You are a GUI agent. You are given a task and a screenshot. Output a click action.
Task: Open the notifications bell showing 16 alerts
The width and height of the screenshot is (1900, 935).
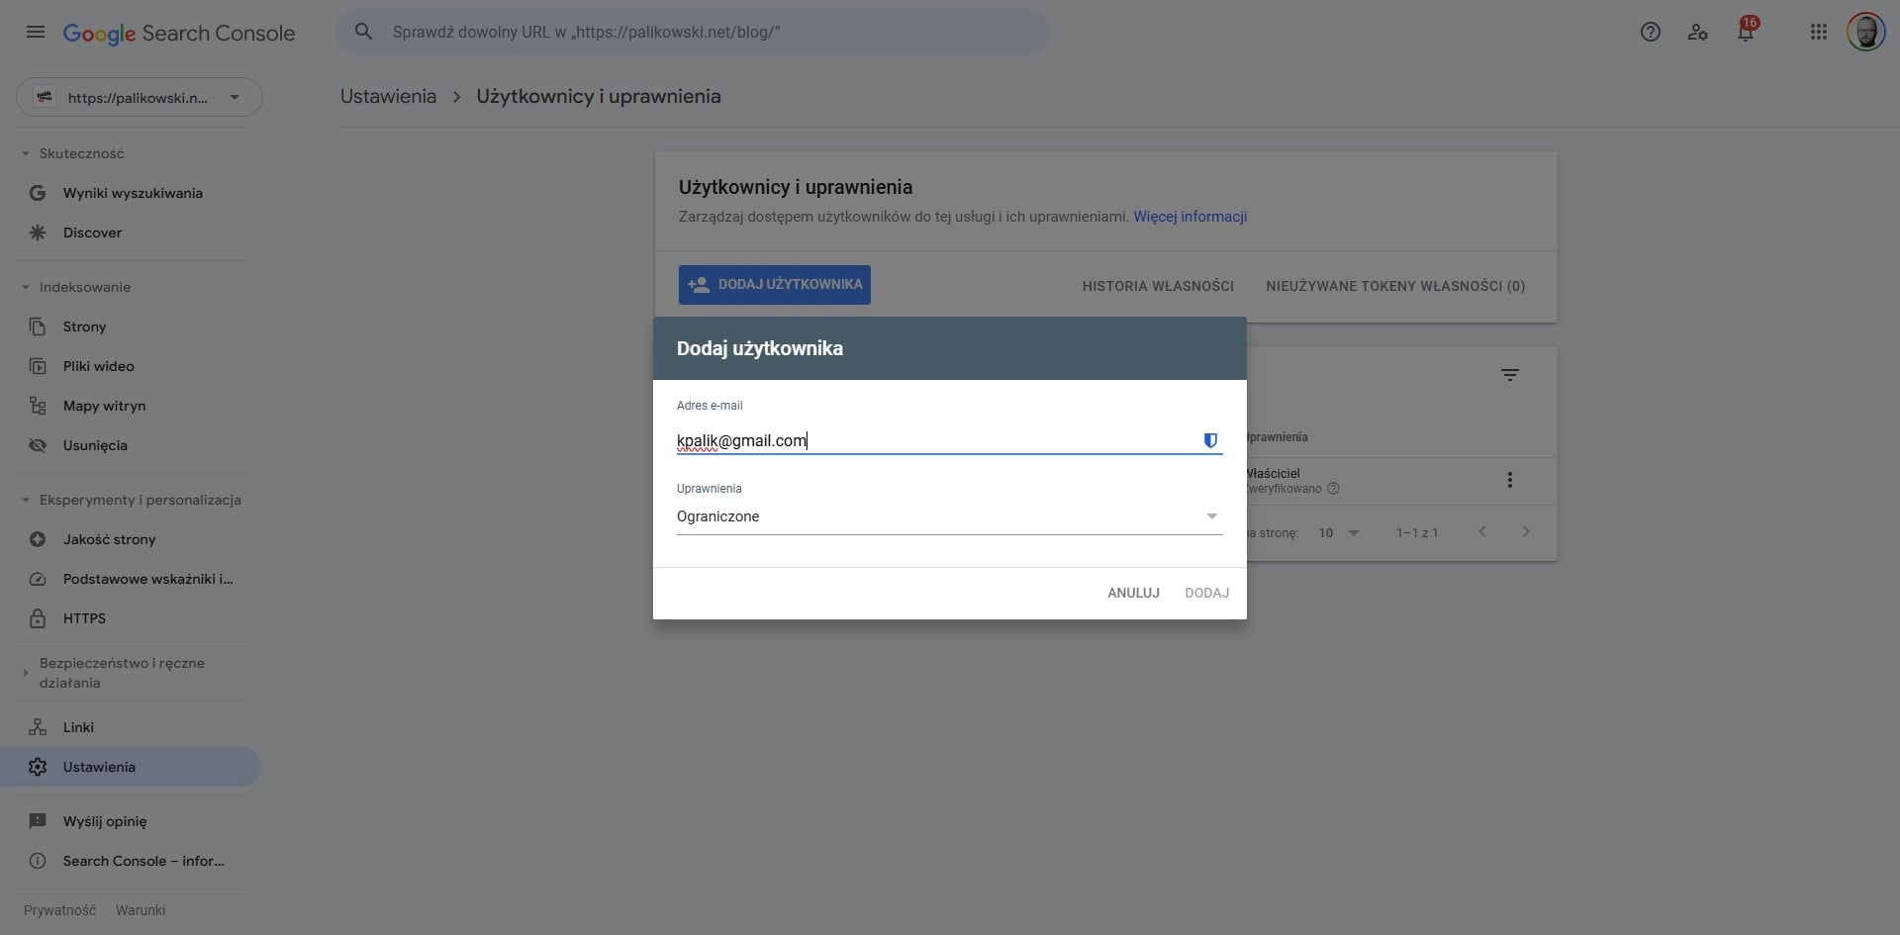pos(1746,32)
